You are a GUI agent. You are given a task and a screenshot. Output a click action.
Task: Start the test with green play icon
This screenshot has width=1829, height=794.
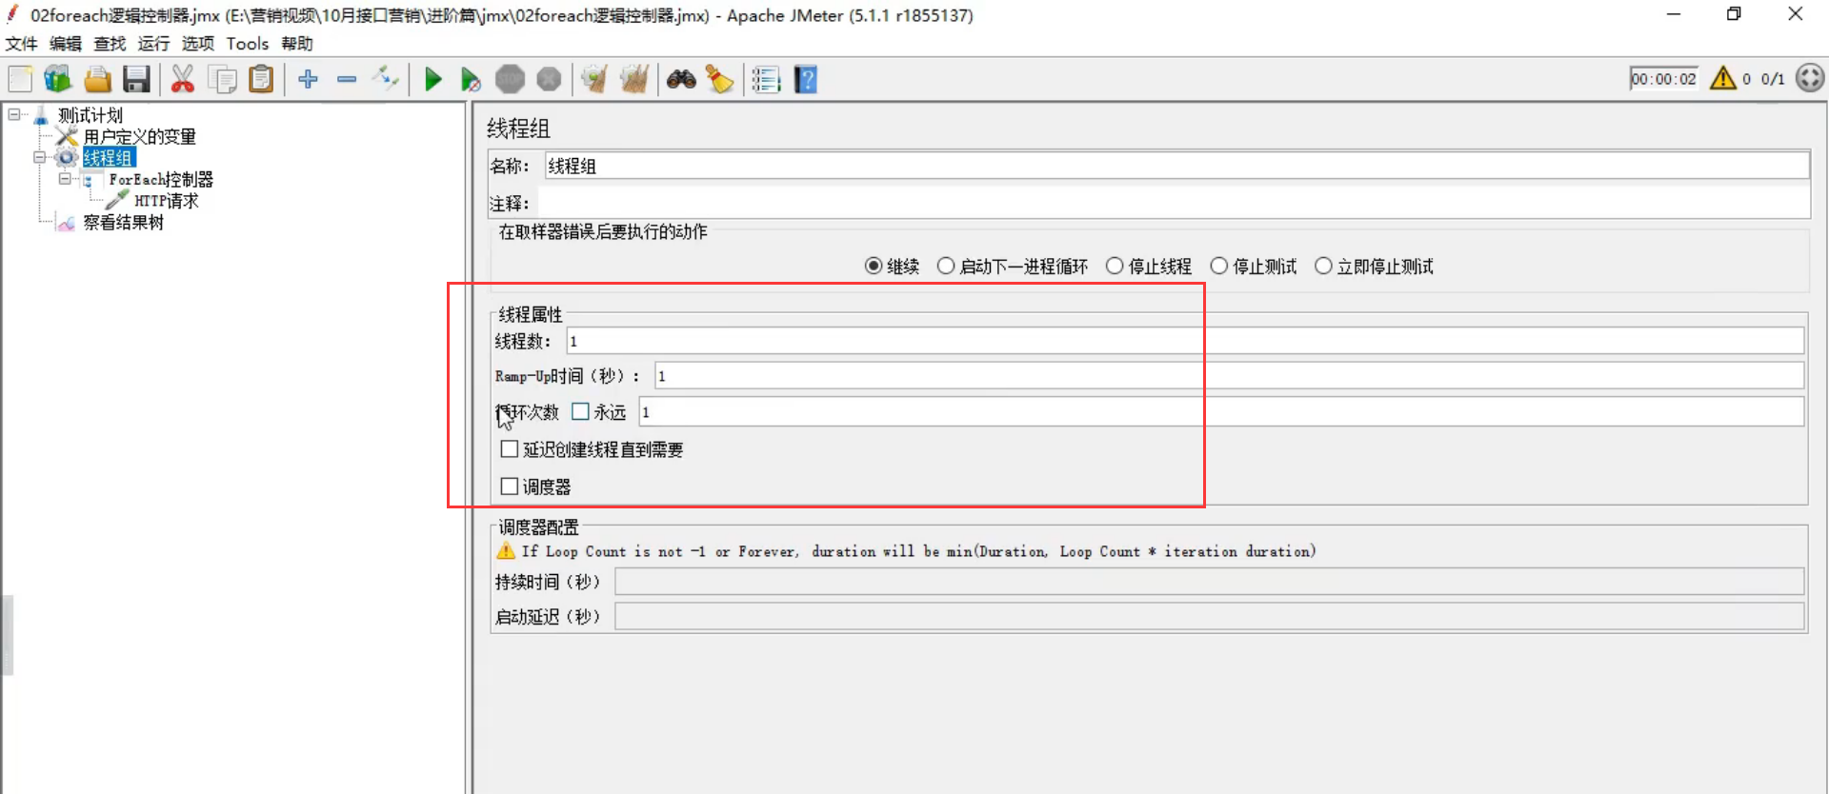432,79
